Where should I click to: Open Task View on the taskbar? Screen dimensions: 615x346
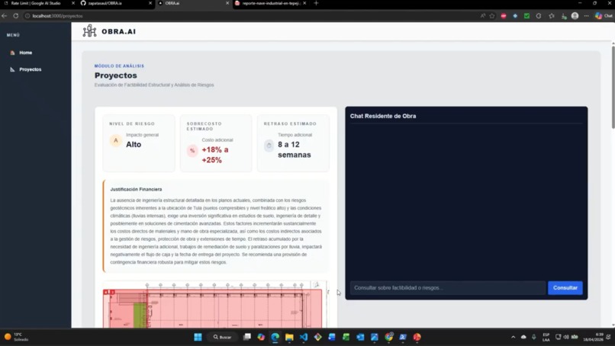point(247,337)
